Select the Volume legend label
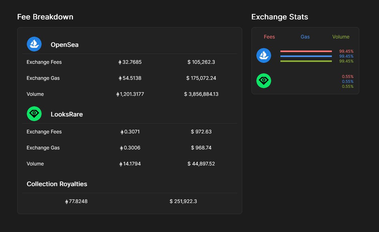This screenshot has width=379, height=232. pyautogui.click(x=341, y=37)
